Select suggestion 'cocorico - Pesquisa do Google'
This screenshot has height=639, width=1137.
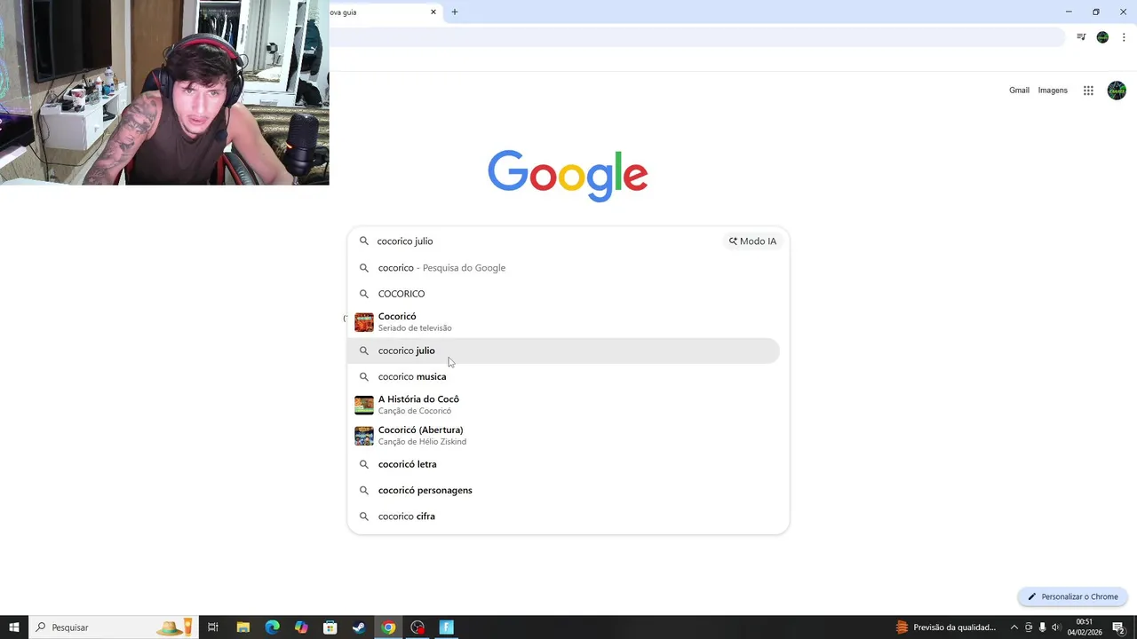click(x=563, y=268)
